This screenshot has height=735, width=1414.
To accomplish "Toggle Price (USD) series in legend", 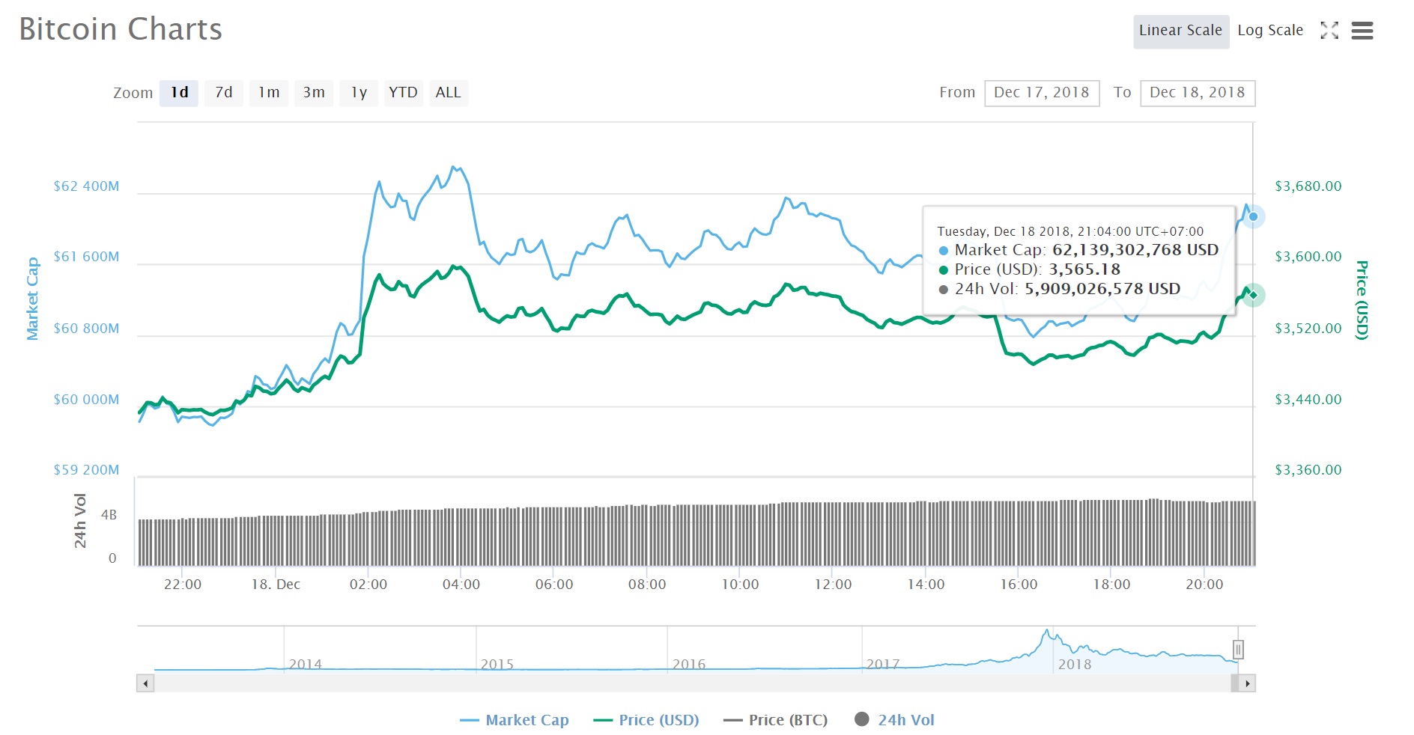I will tap(646, 720).
